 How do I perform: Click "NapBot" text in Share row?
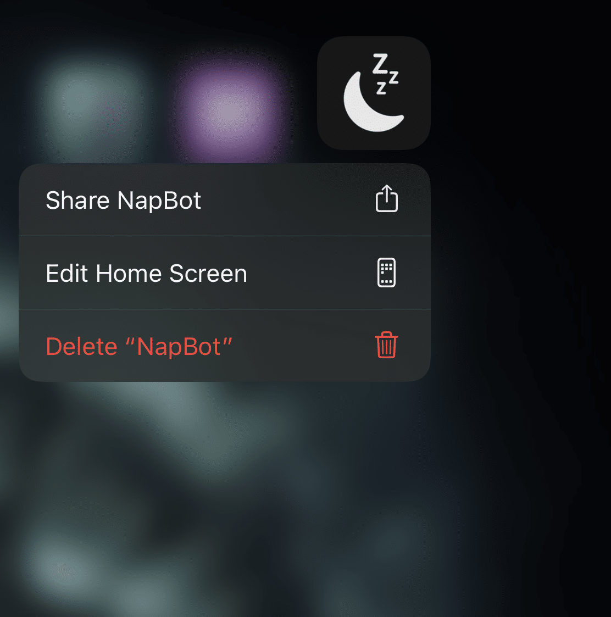159,201
